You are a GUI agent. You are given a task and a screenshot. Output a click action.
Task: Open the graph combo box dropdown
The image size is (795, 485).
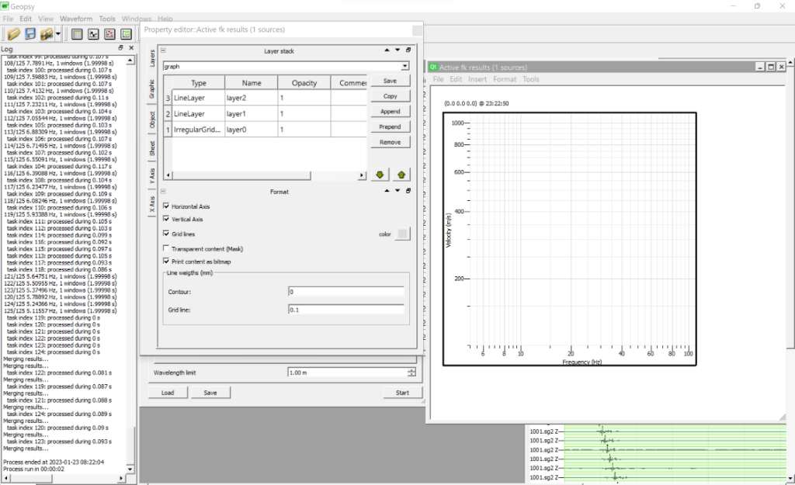404,67
